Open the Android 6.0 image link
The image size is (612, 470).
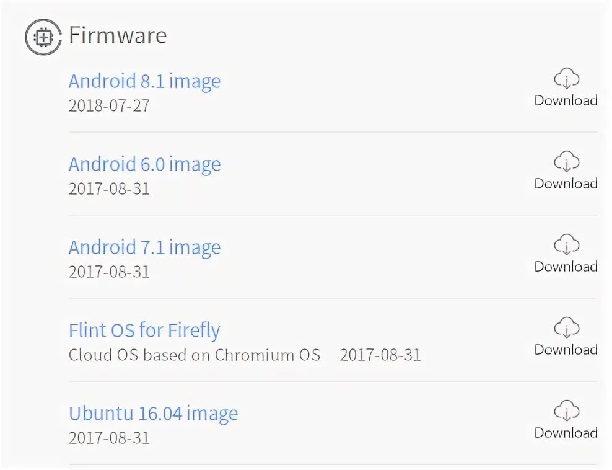point(144,164)
